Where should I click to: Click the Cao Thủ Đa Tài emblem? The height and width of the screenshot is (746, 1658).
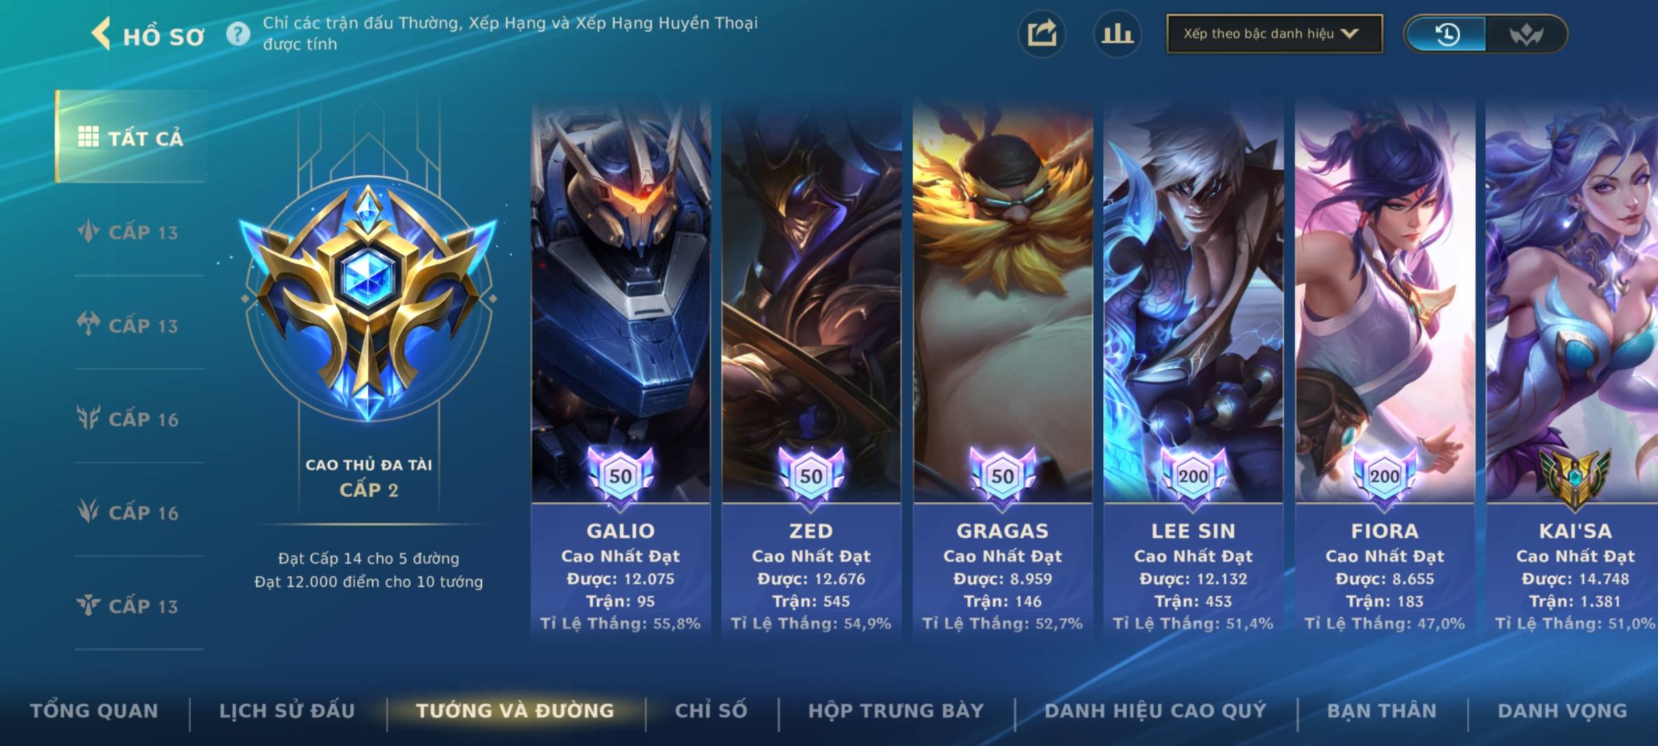pos(368,299)
